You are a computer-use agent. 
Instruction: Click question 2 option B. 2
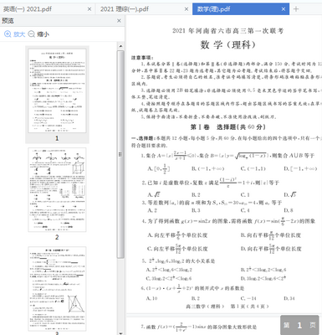(196, 194)
